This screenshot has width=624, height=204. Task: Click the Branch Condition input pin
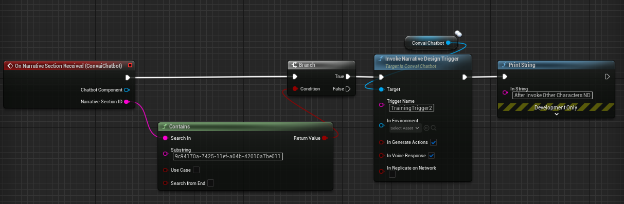[295, 89]
